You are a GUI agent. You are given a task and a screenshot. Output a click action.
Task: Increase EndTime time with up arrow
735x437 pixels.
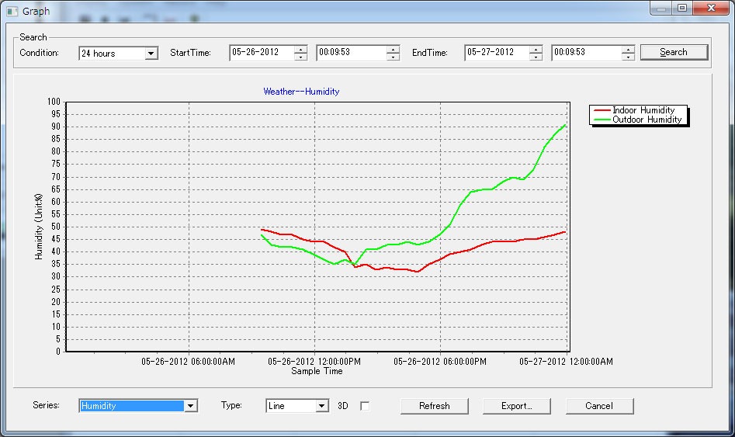tap(628, 49)
